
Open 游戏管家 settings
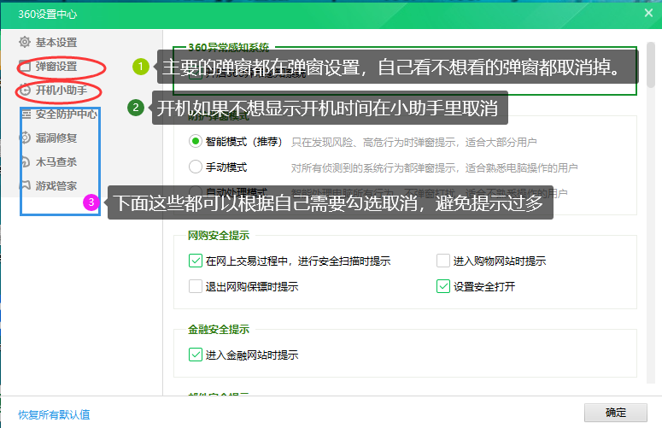(56, 185)
